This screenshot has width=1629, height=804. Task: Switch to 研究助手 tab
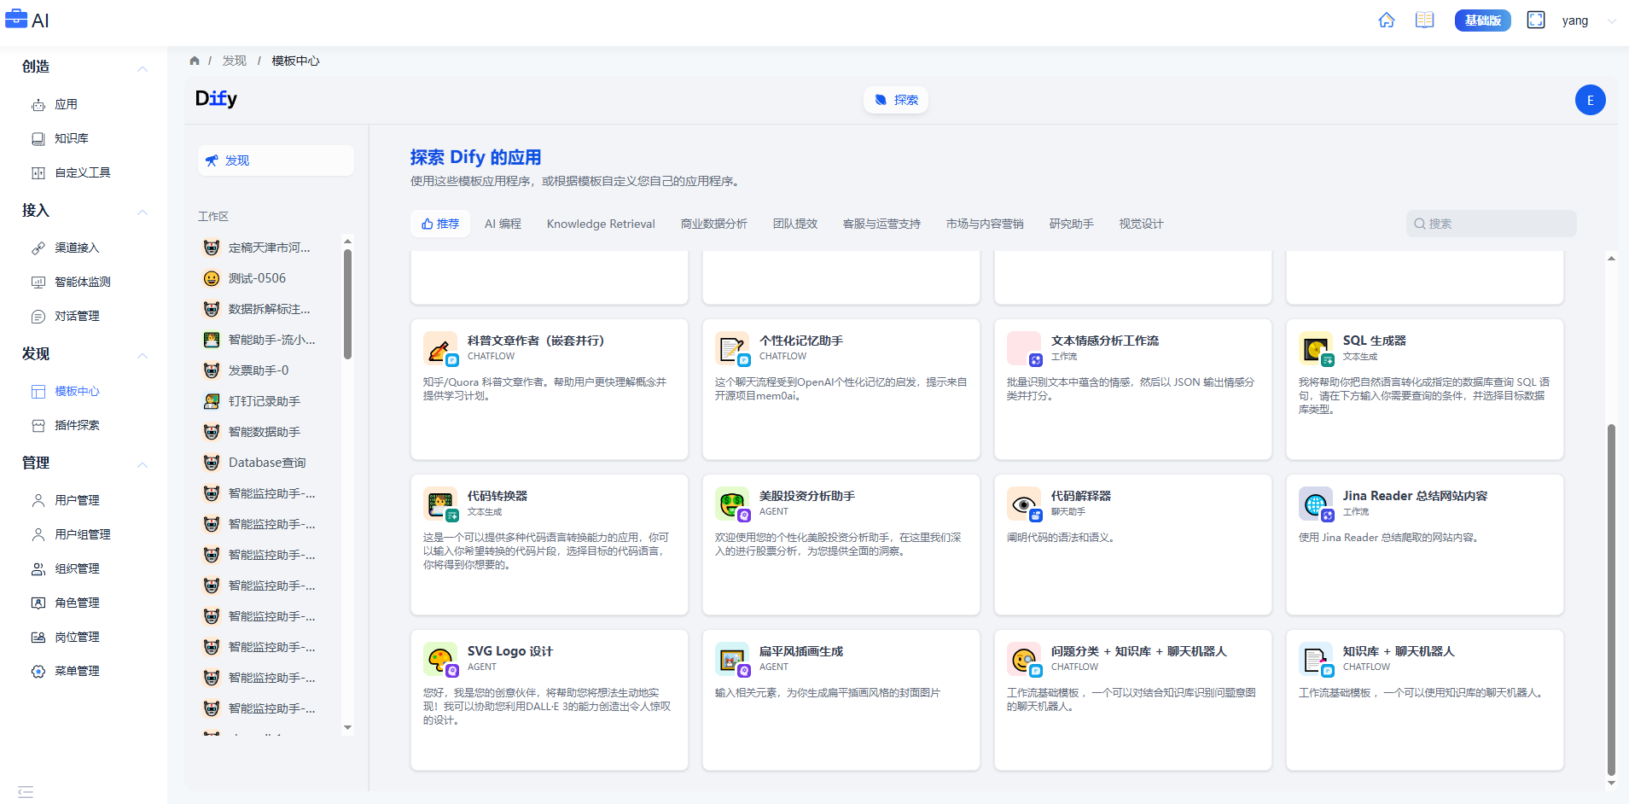pyautogui.click(x=1071, y=224)
